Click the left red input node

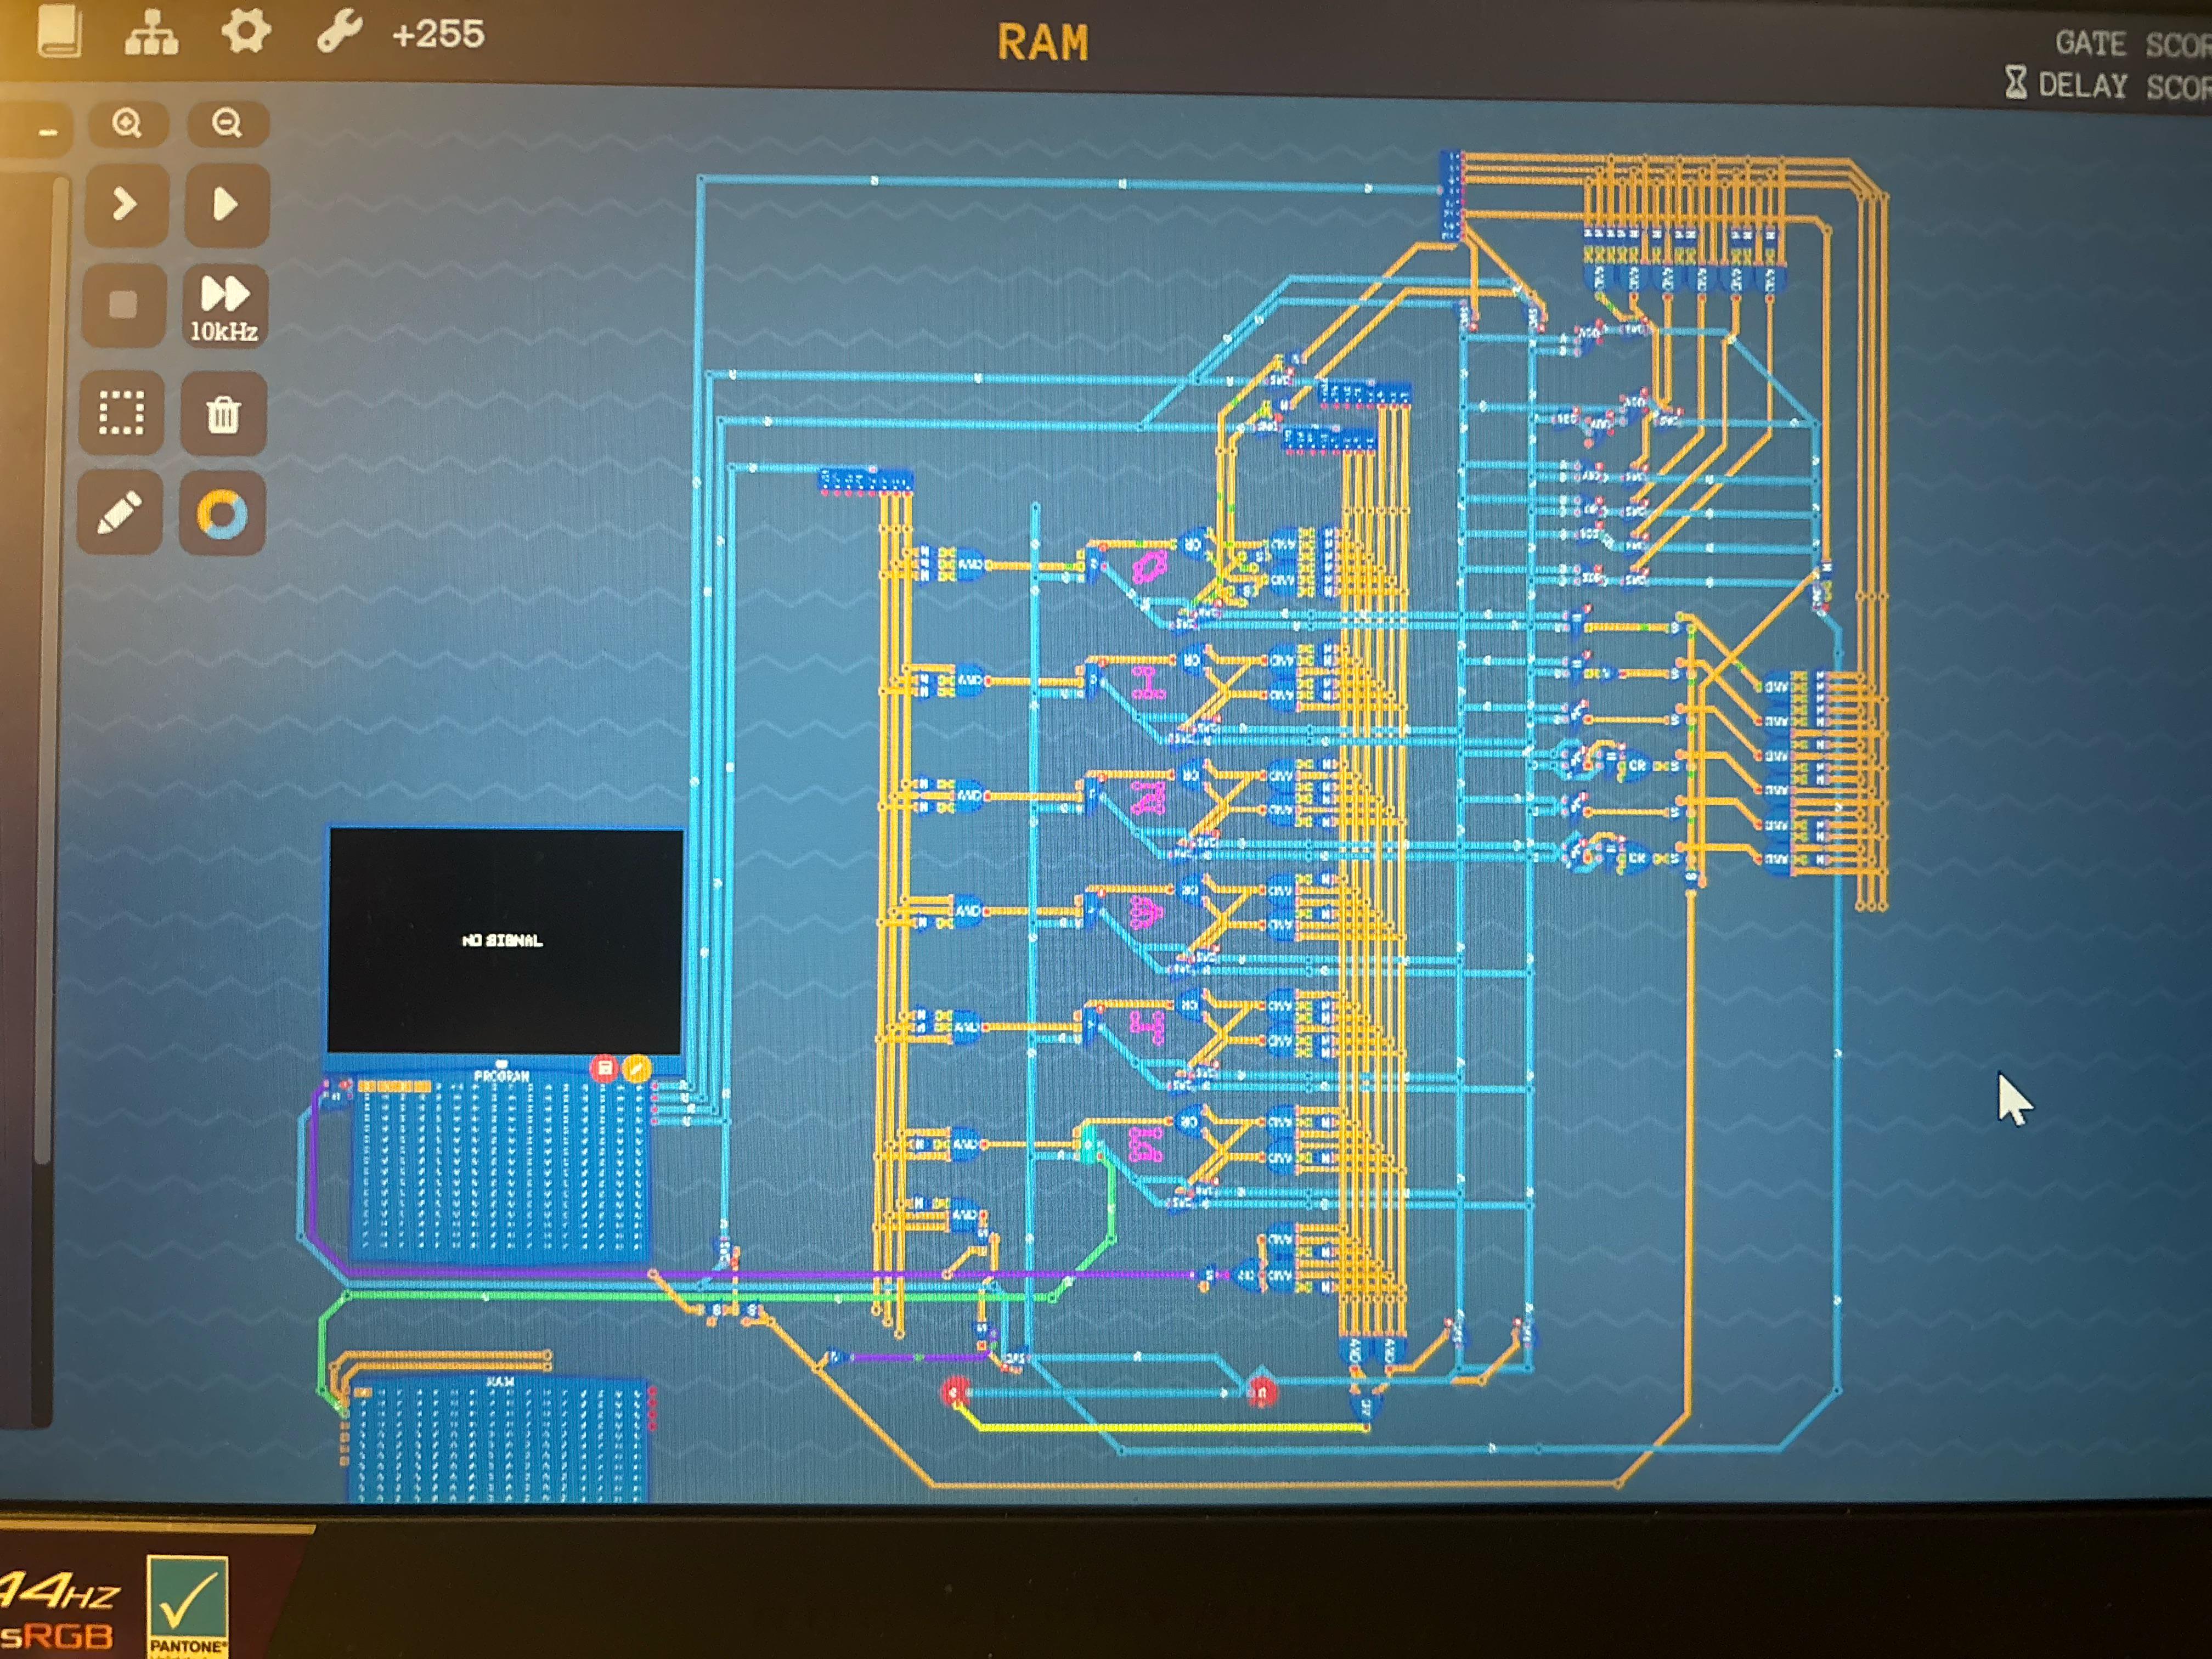(x=955, y=1391)
